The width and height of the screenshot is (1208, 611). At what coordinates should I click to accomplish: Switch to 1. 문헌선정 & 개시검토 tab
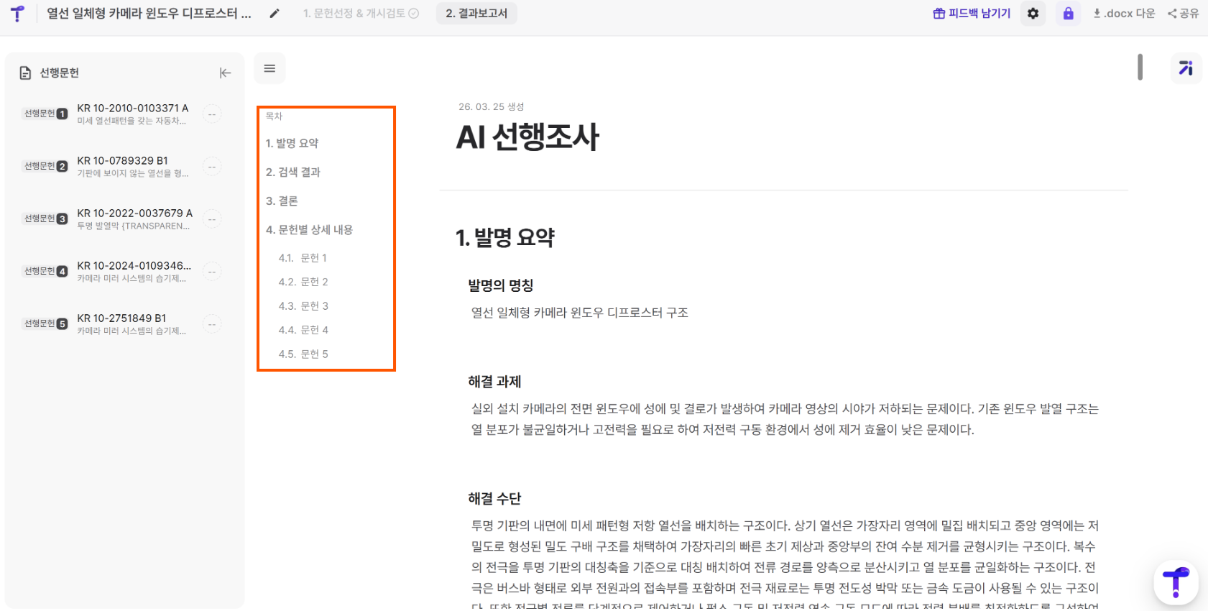[x=360, y=14]
